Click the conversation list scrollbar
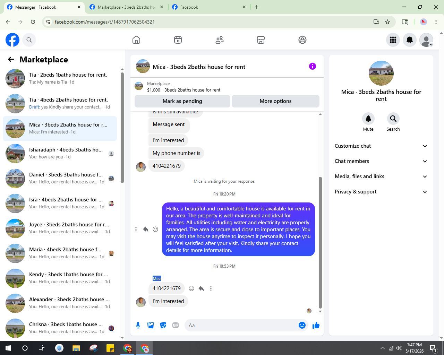This screenshot has width=444, height=355. tap(122, 128)
